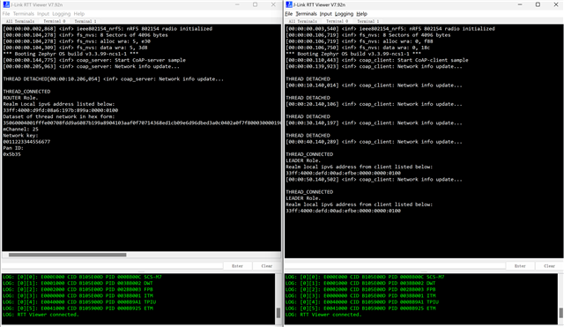Open Input menu in left RTT Viewer
This screenshot has height=327, width=564.
click(x=43, y=14)
